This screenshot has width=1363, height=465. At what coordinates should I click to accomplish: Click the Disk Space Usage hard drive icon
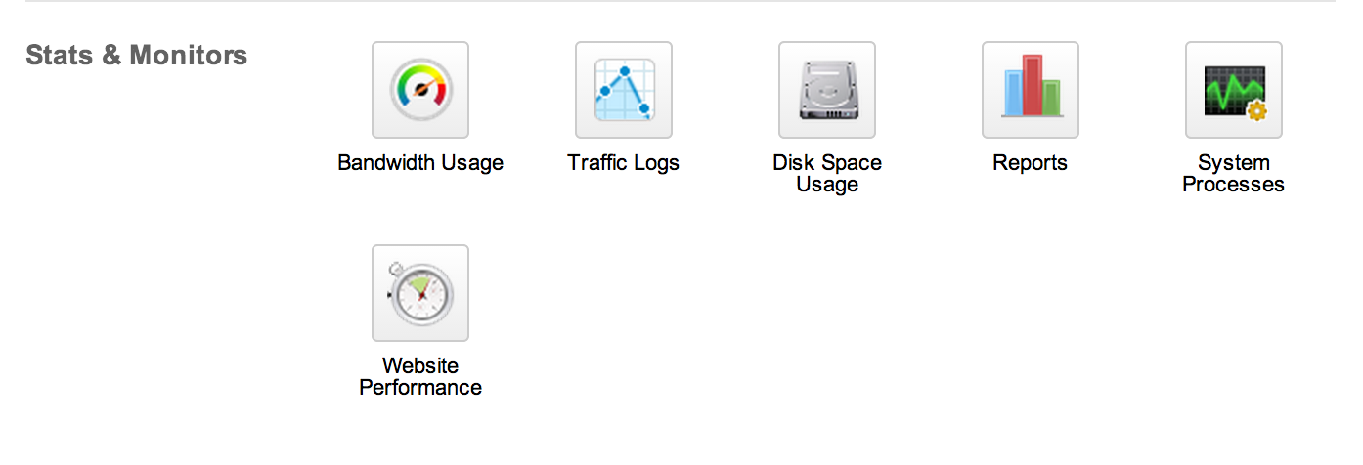click(827, 90)
